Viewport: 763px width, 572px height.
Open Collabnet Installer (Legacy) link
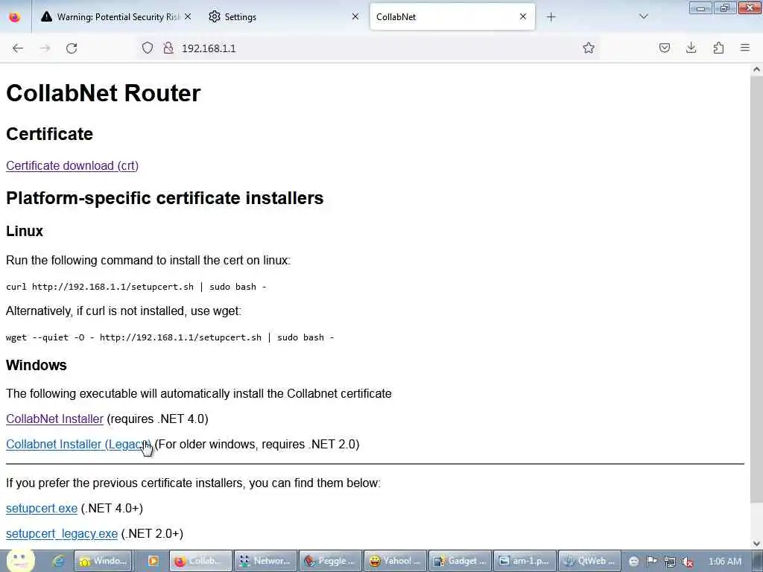pos(78,444)
